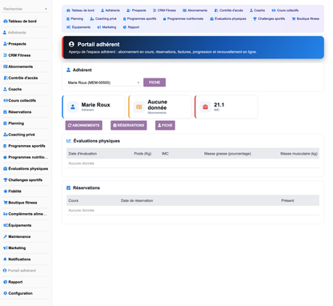Click the Programmes nutritionnels sidebar icon

tap(5, 157)
